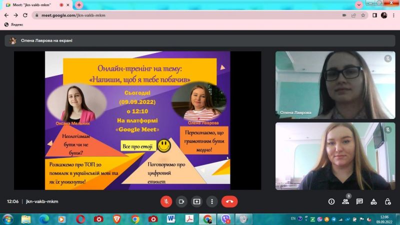The image size is (400, 225).
Task: Toggle the camera on or off
Action: click(181, 201)
